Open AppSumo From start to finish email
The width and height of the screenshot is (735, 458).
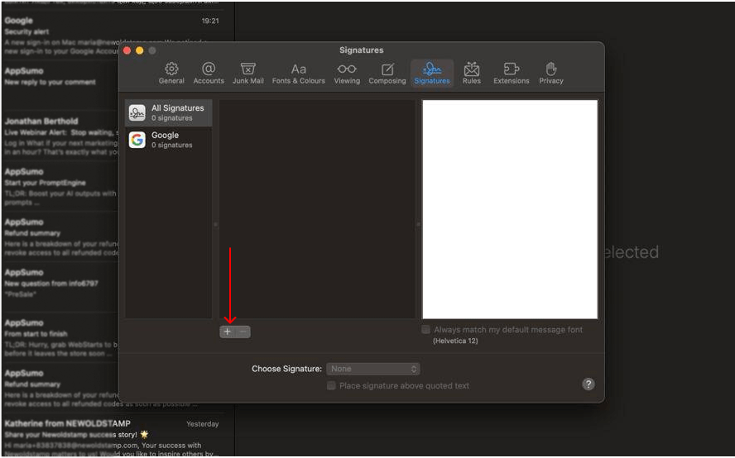61,337
